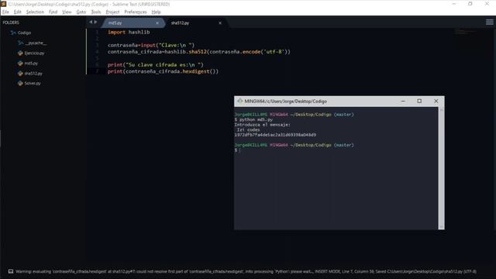The image size is (496, 279).
Task: Open sha512.py in the sidebar
Action: (x=33, y=74)
